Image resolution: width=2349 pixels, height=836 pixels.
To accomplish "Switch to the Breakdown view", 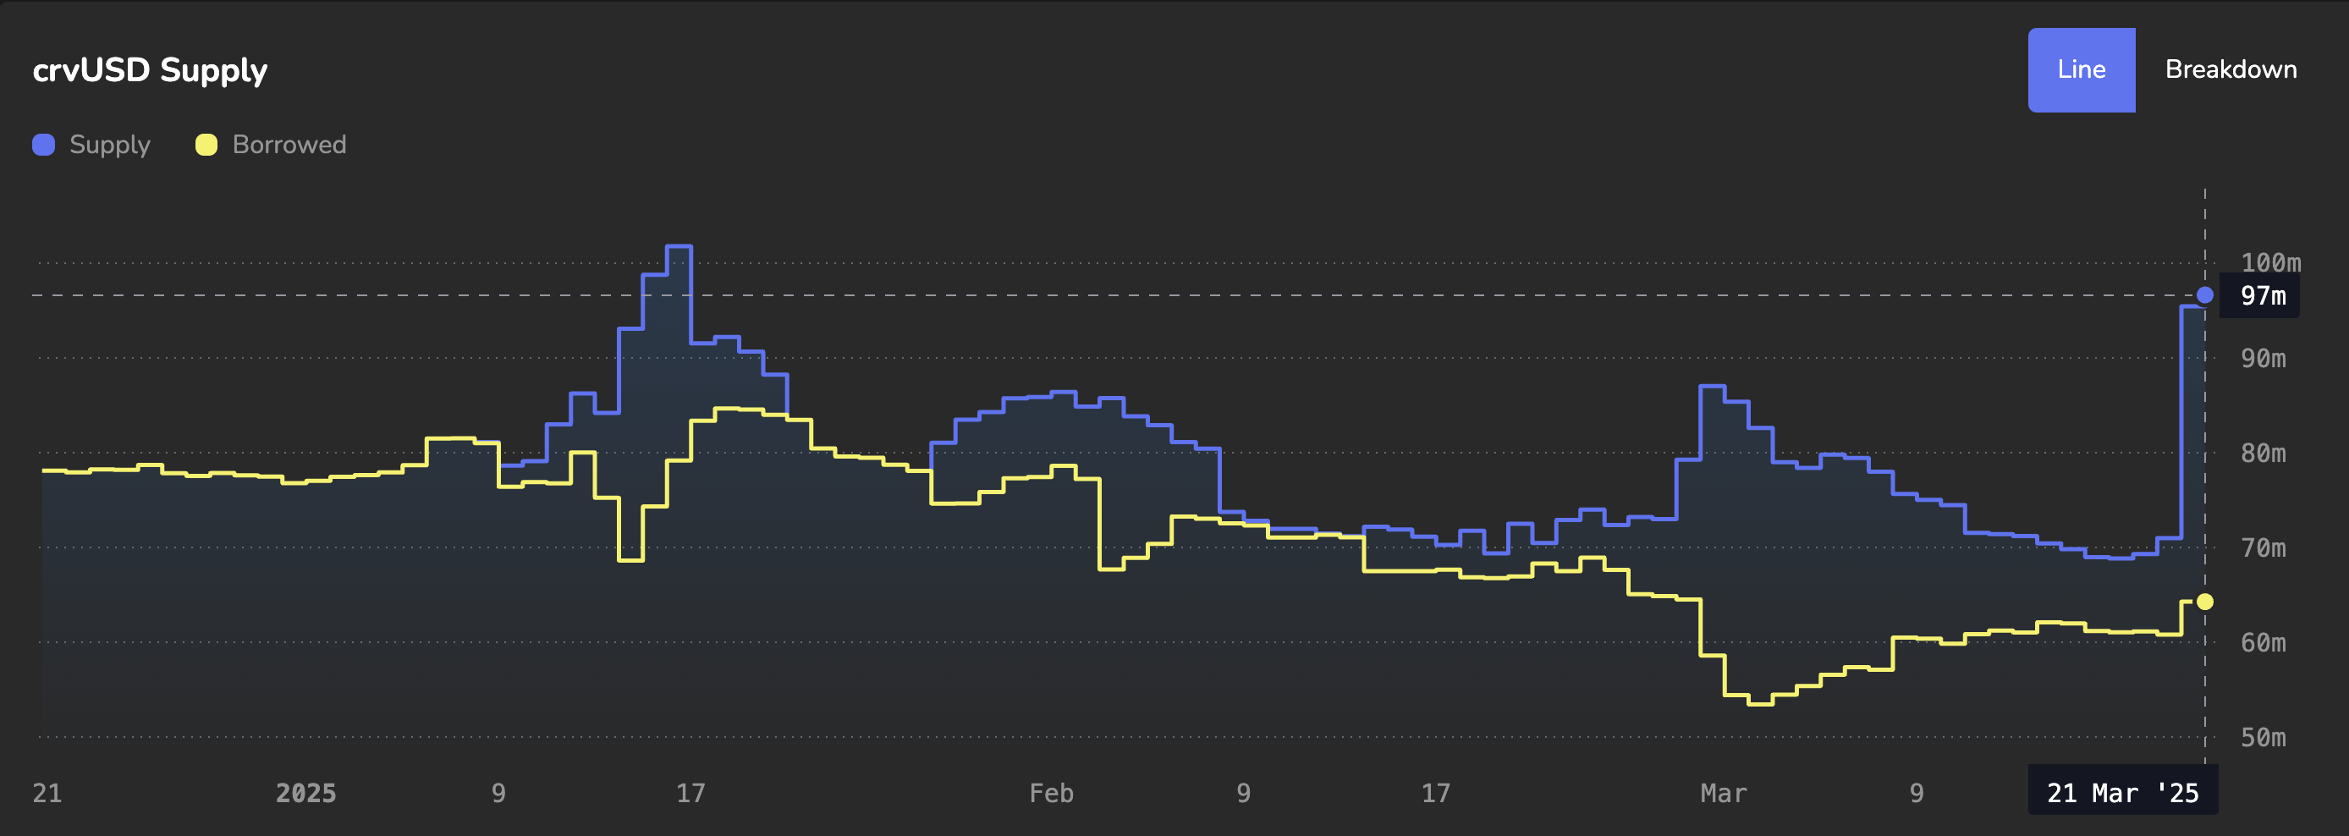I will click(x=2231, y=70).
